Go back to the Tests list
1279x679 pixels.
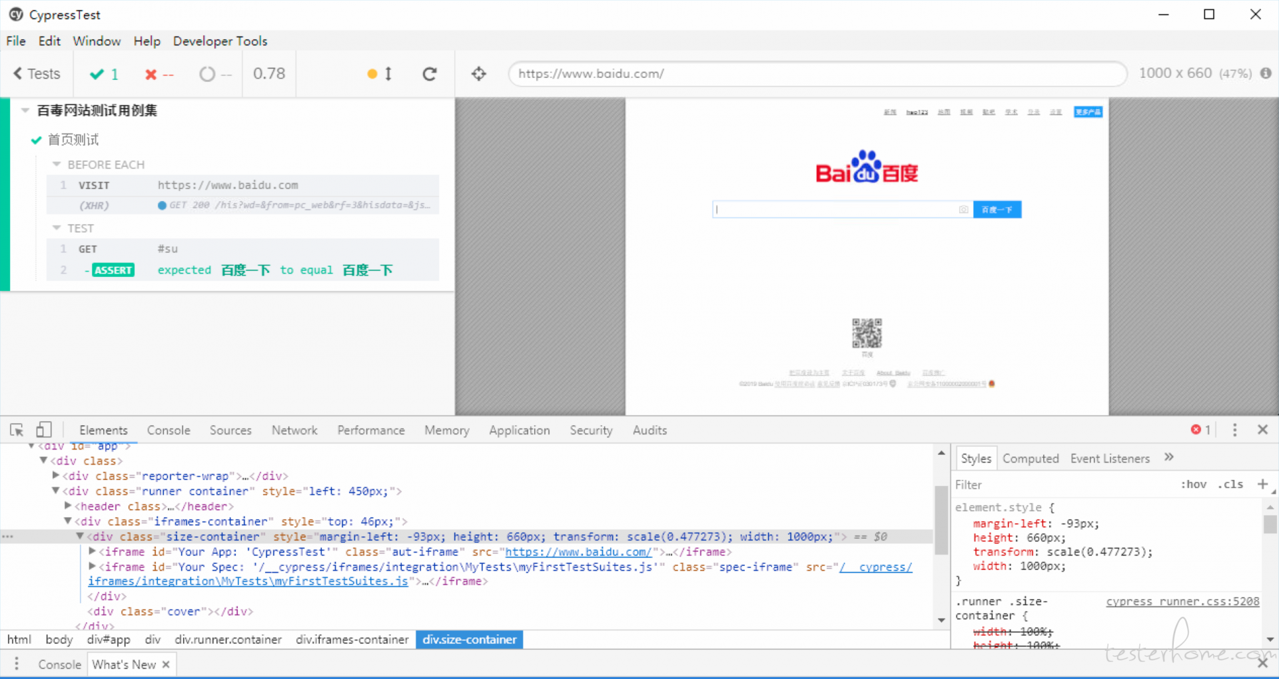[x=37, y=74]
